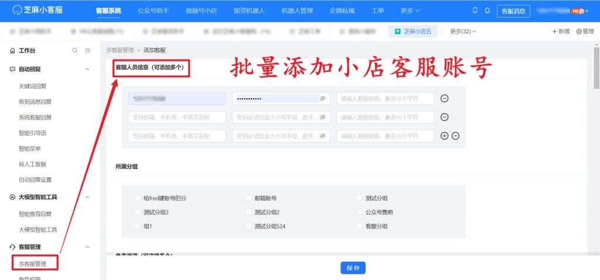This screenshot has height=280, width=600.
Task: Tick the 测试分组524 checkbox
Action: click(x=248, y=226)
